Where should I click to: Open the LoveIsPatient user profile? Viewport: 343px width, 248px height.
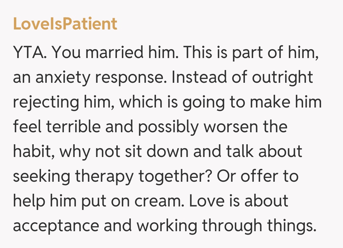(65, 24)
